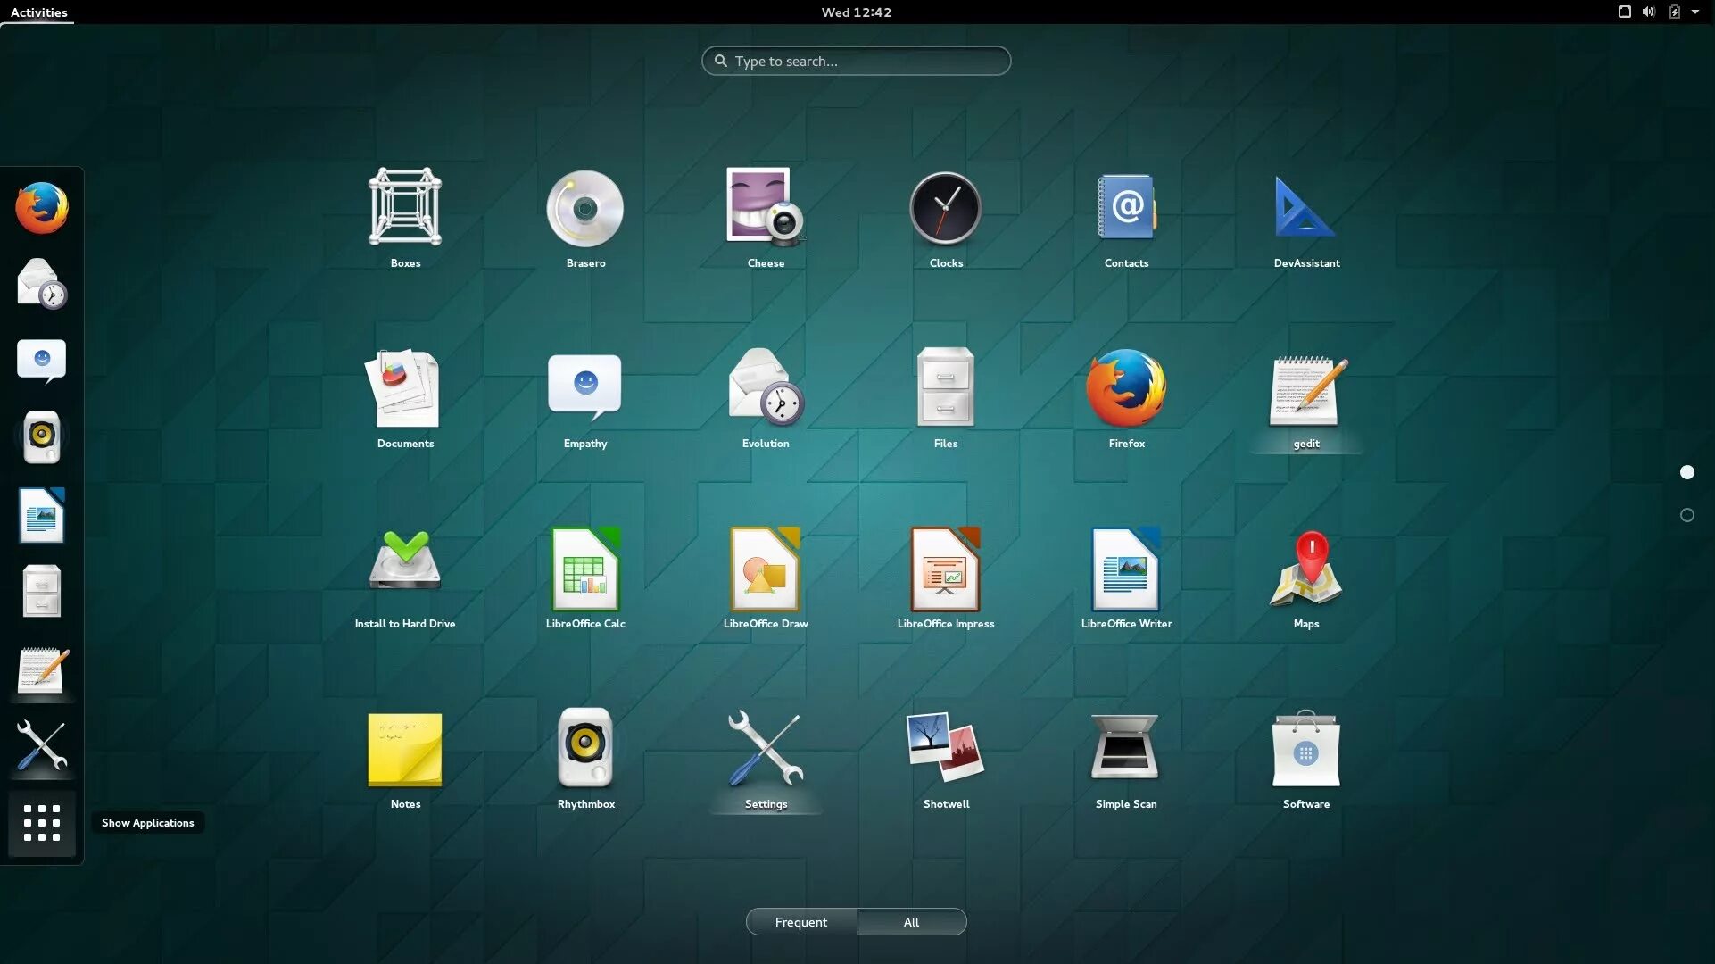Switch to the Frequent apps view
The image size is (1715, 964).
pos(800,922)
